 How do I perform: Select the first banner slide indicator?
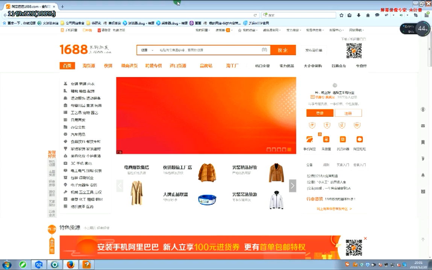pyautogui.click(x=268, y=149)
